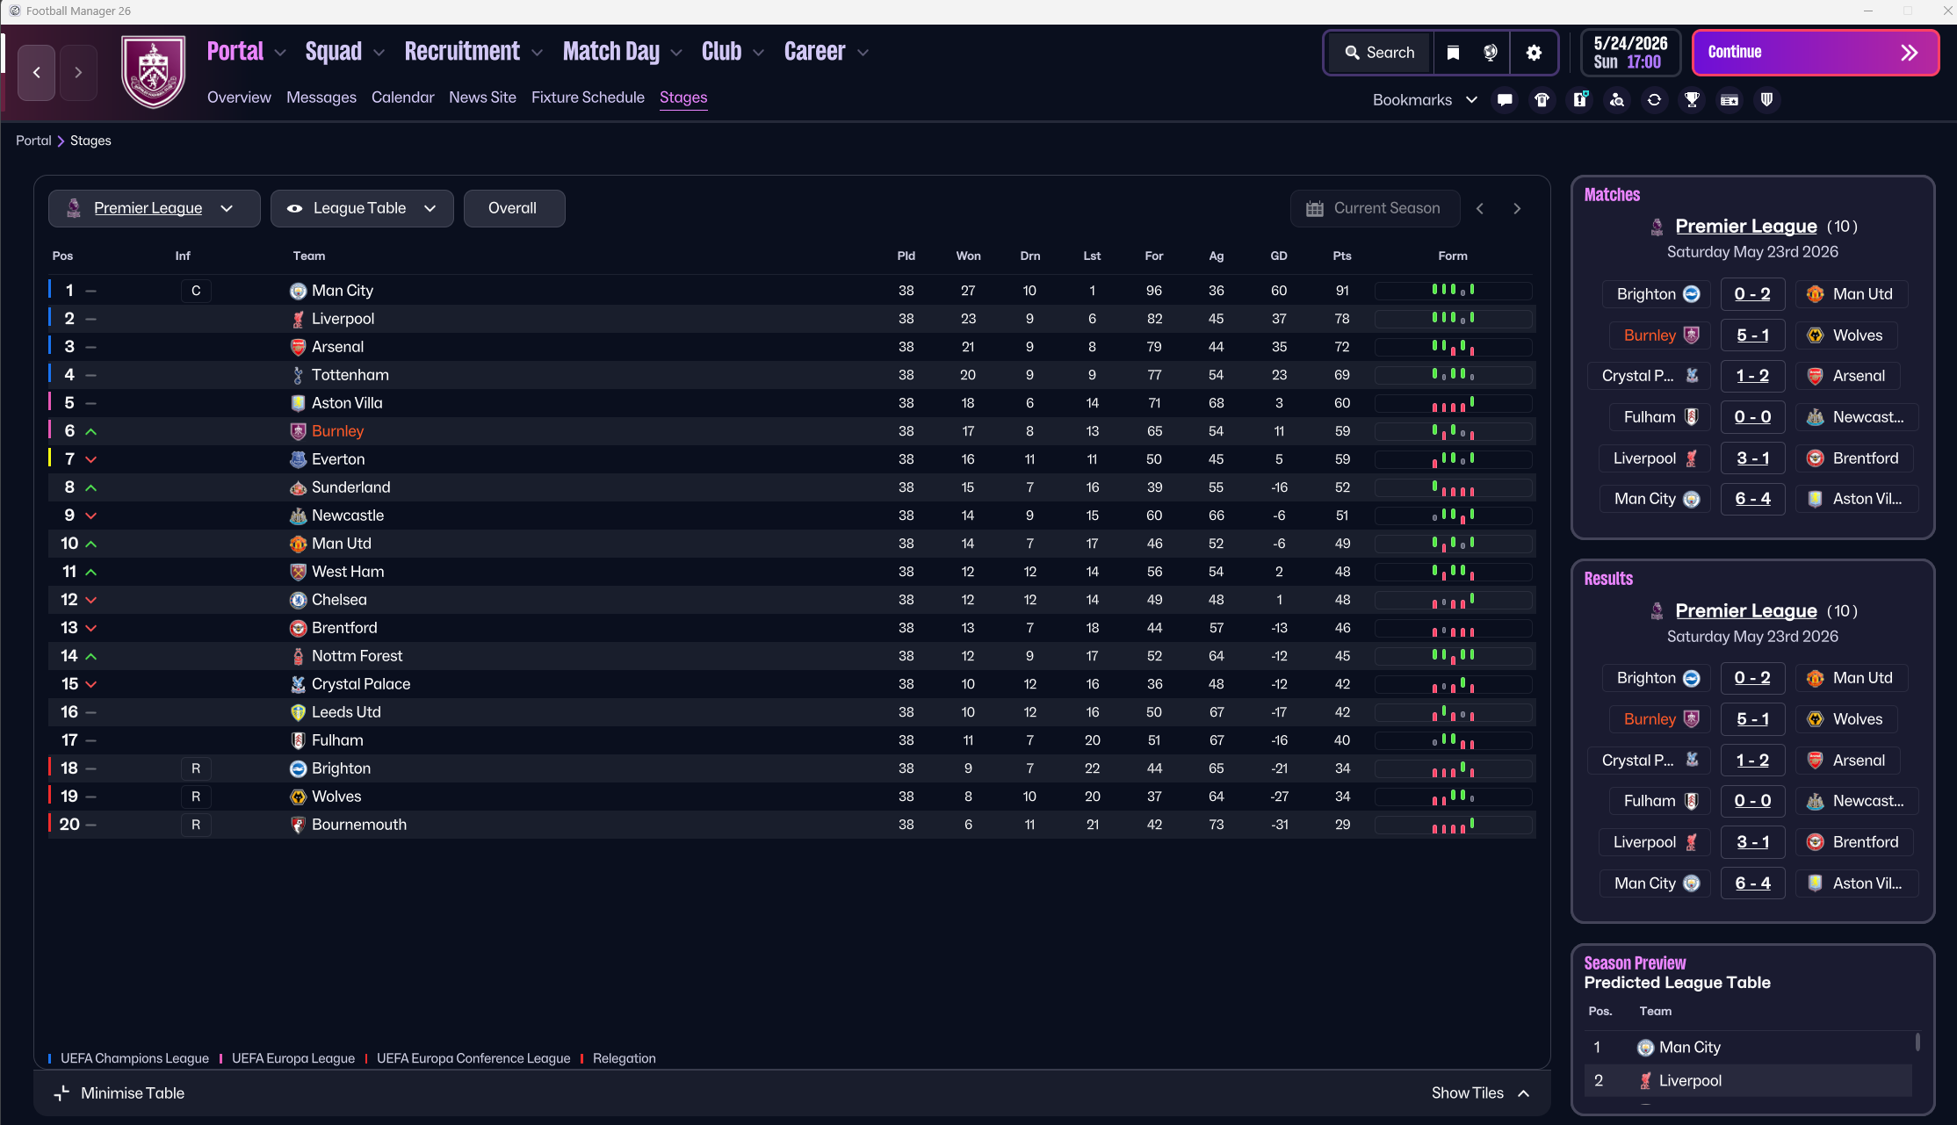Click the circular arrows transfer icon
The image size is (1957, 1125).
pos(1654,100)
